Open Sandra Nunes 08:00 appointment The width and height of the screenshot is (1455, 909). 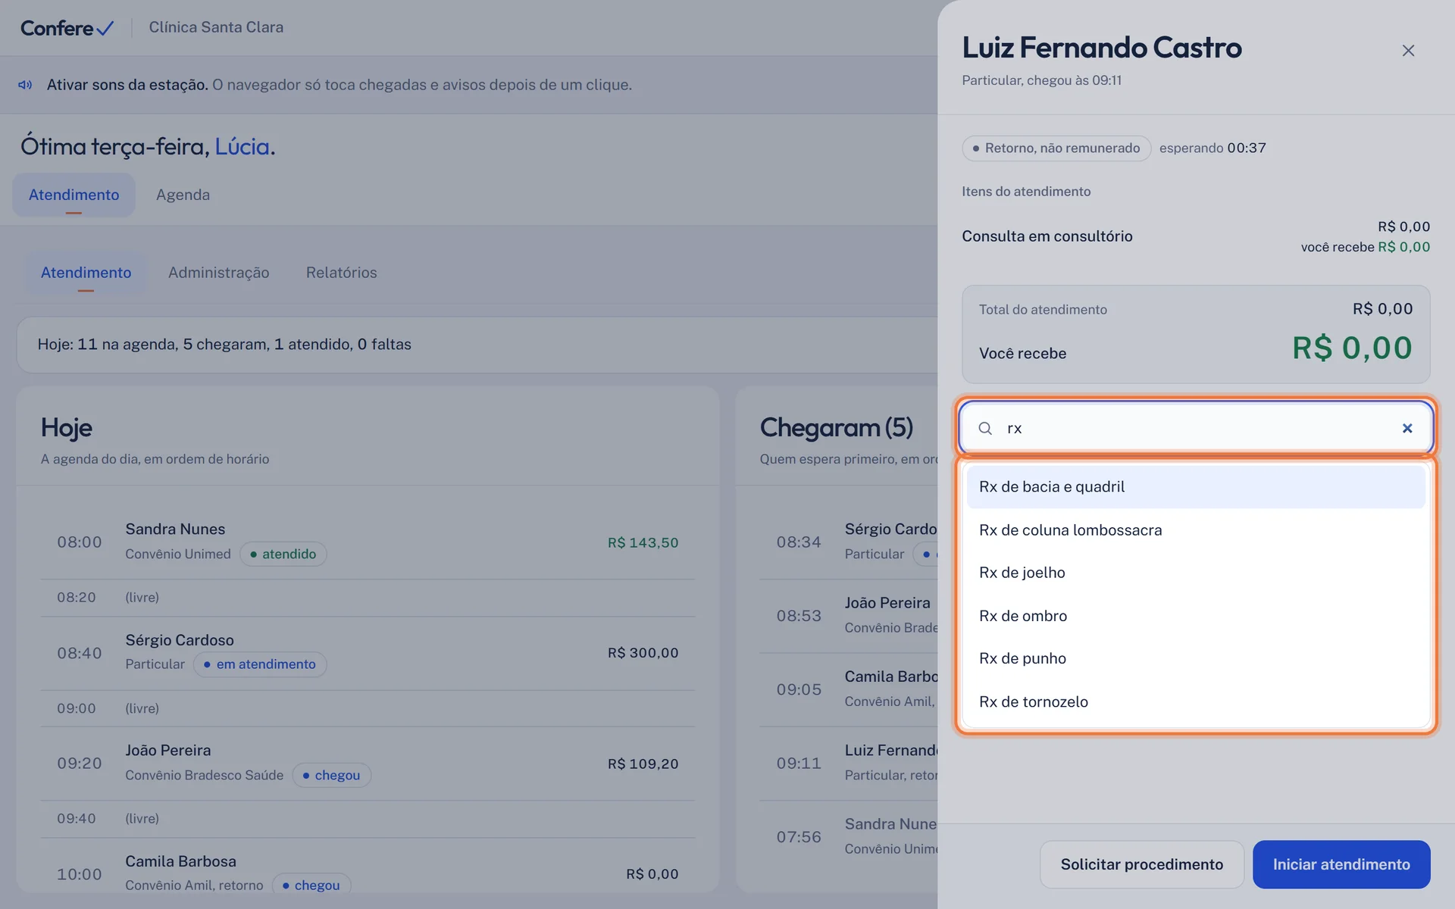tap(368, 542)
